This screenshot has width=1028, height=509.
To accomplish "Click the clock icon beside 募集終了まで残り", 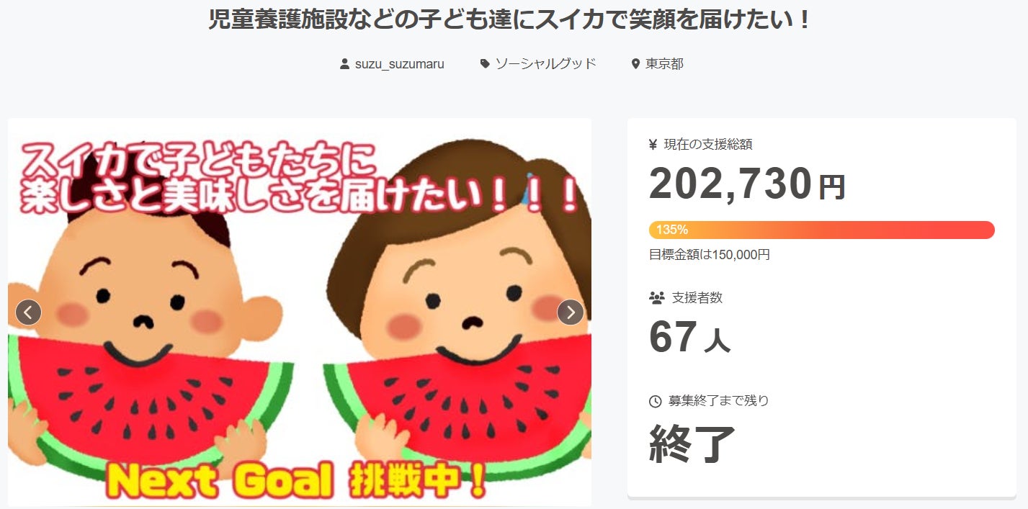I will click(655, 401).
